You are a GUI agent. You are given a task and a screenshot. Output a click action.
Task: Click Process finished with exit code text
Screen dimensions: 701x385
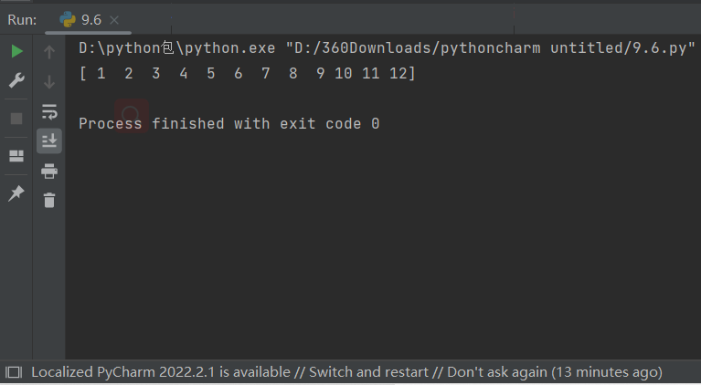228,123
